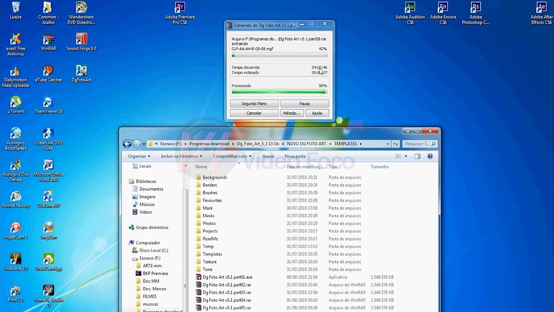Screen dimensions: 554x312
Task: Open Compartilhar com dropdown
Action: pyautogui.click(x=232, y=156)
